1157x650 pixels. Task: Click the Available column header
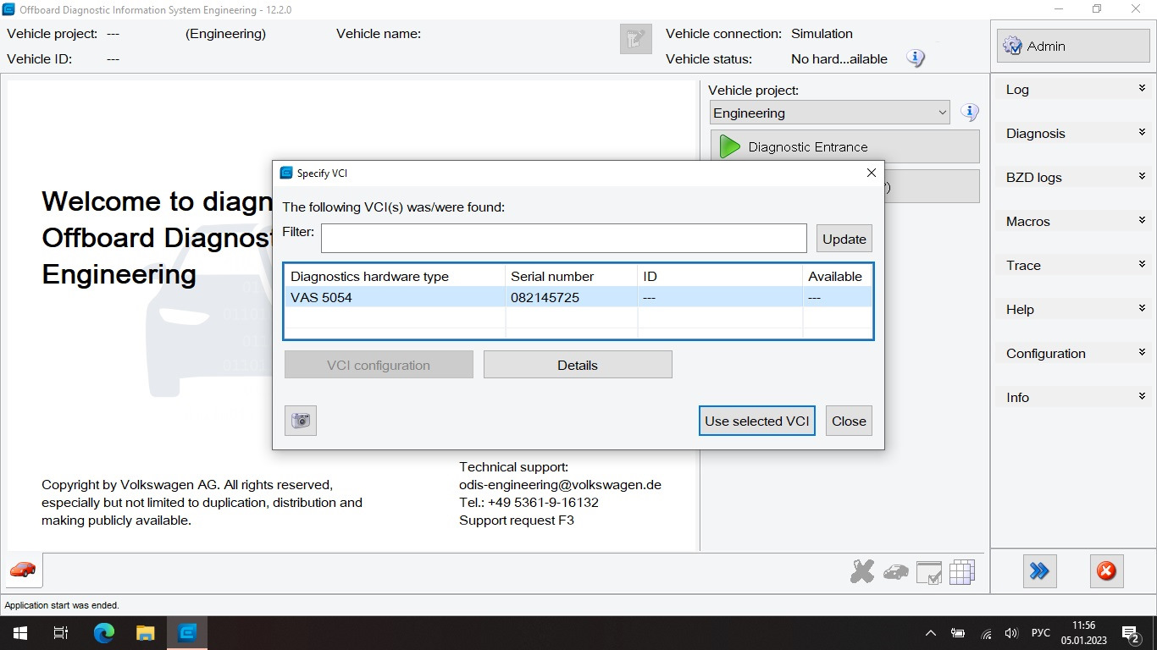pyautogui.click(x=837, y=276)
